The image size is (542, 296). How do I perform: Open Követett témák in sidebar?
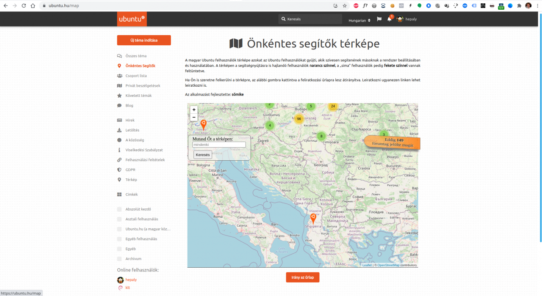[x=138, y=96]
